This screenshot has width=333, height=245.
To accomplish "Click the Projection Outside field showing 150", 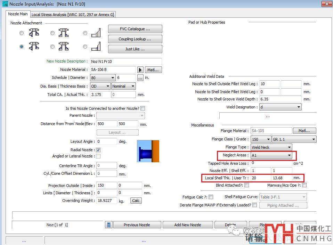I will click(x=107, y=185).
